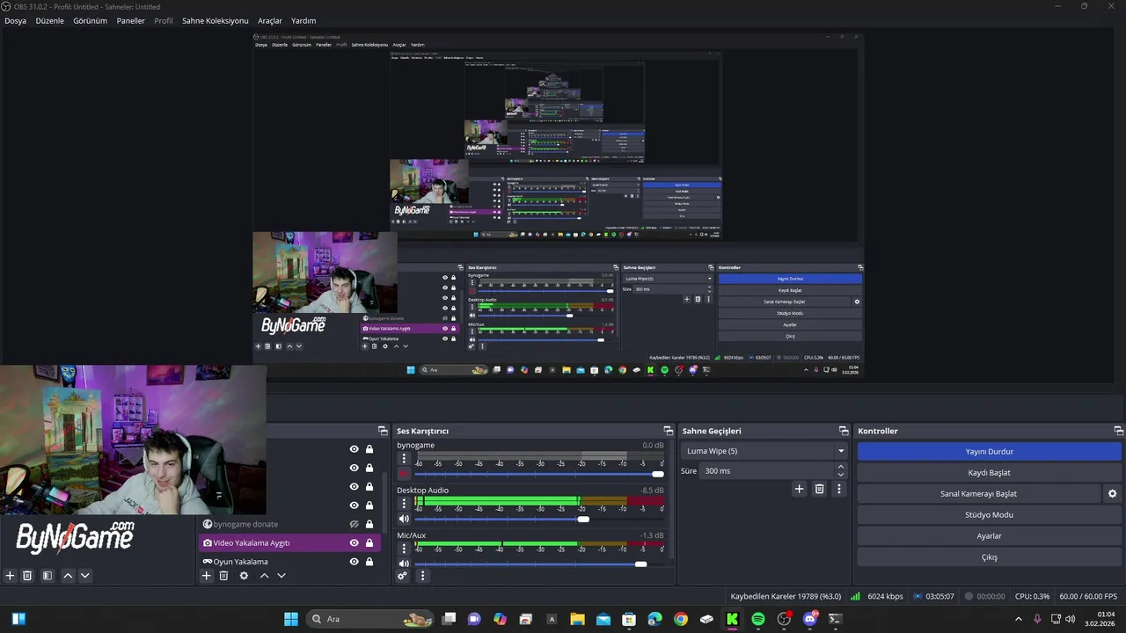This screenshot has height=633, width=1126.
Task: Enable Stüdyo Modu
Action: 989,515
